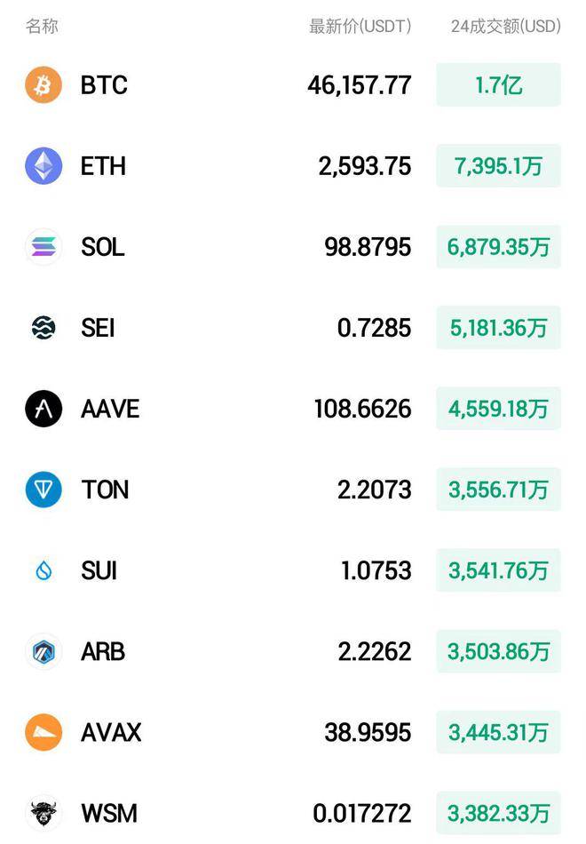Click the WSM bull head icon
Image resolution: width=586 pixels, height=844 pixels.
44,813
